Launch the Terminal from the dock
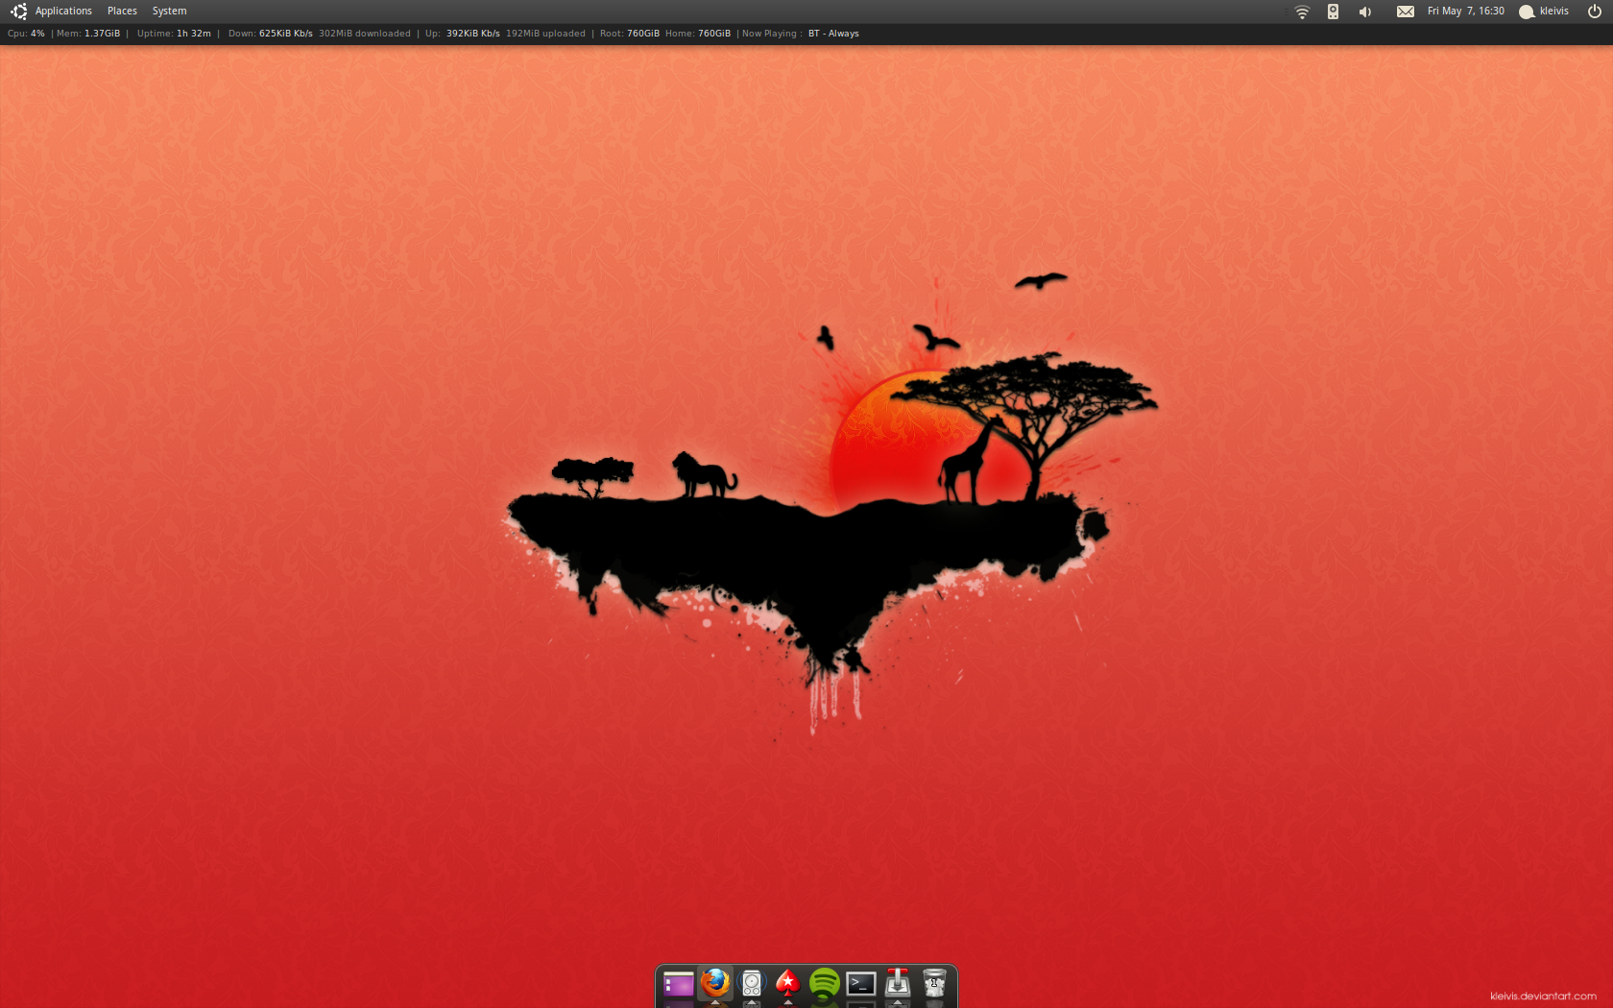Viewport: 1613px width, 1008px height. tap(861, 984)
